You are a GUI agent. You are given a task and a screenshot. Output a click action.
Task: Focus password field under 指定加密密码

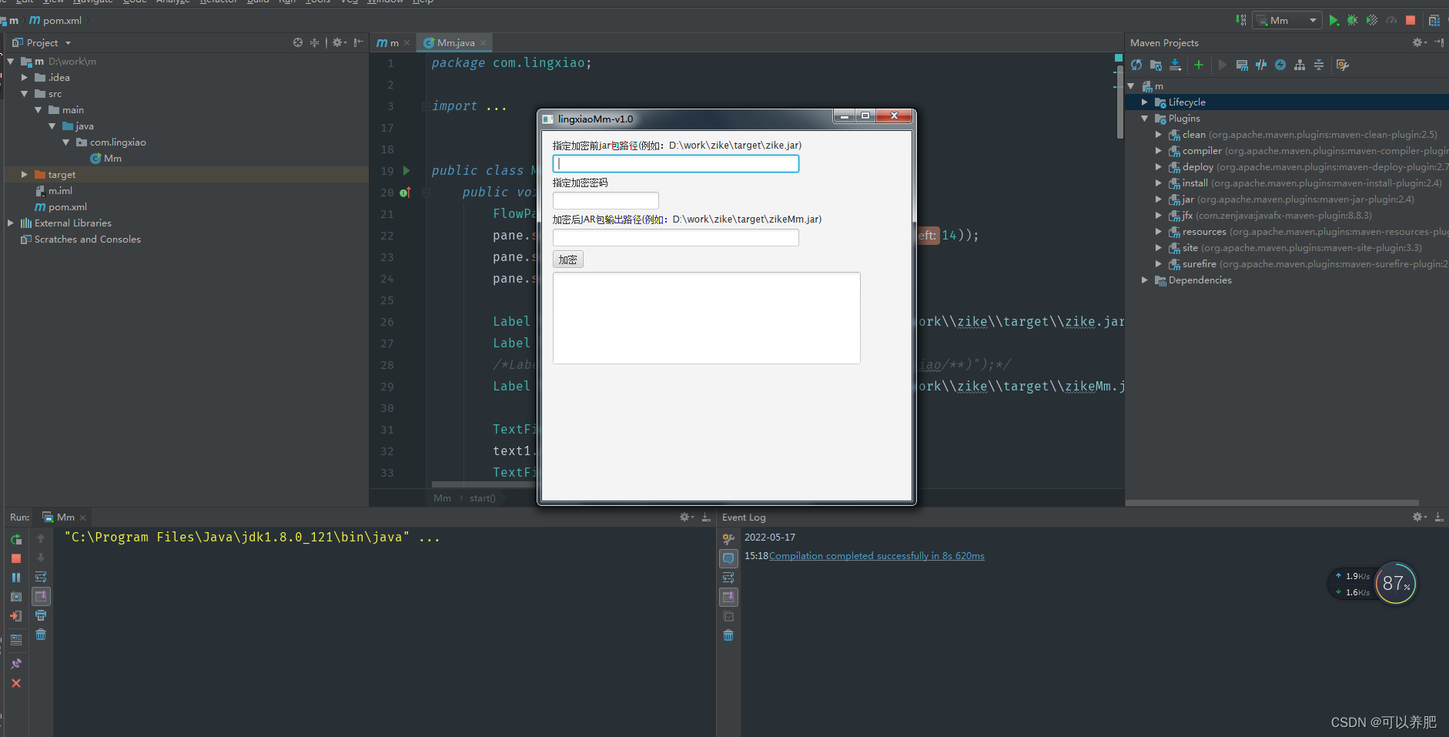606,200
